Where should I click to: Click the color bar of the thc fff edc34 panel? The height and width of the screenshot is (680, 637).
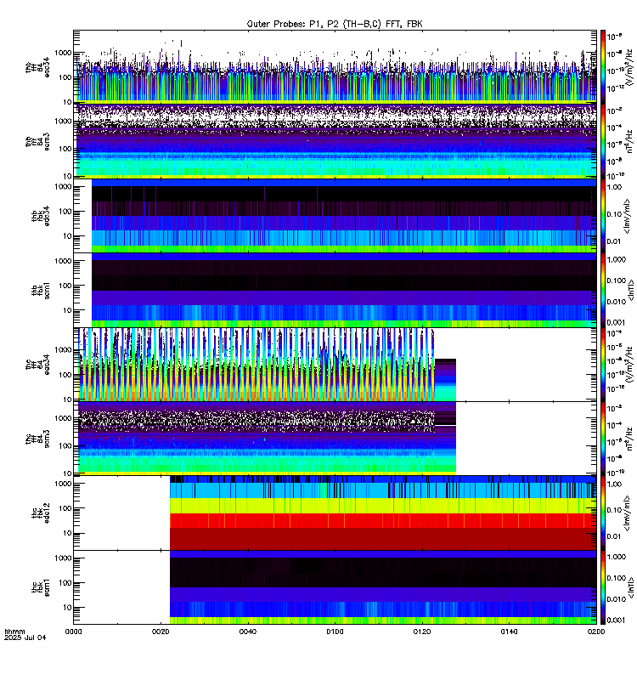pos(603,365)
